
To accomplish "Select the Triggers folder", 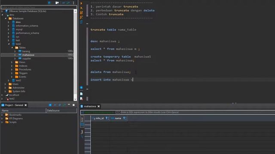I will (23, 73).
